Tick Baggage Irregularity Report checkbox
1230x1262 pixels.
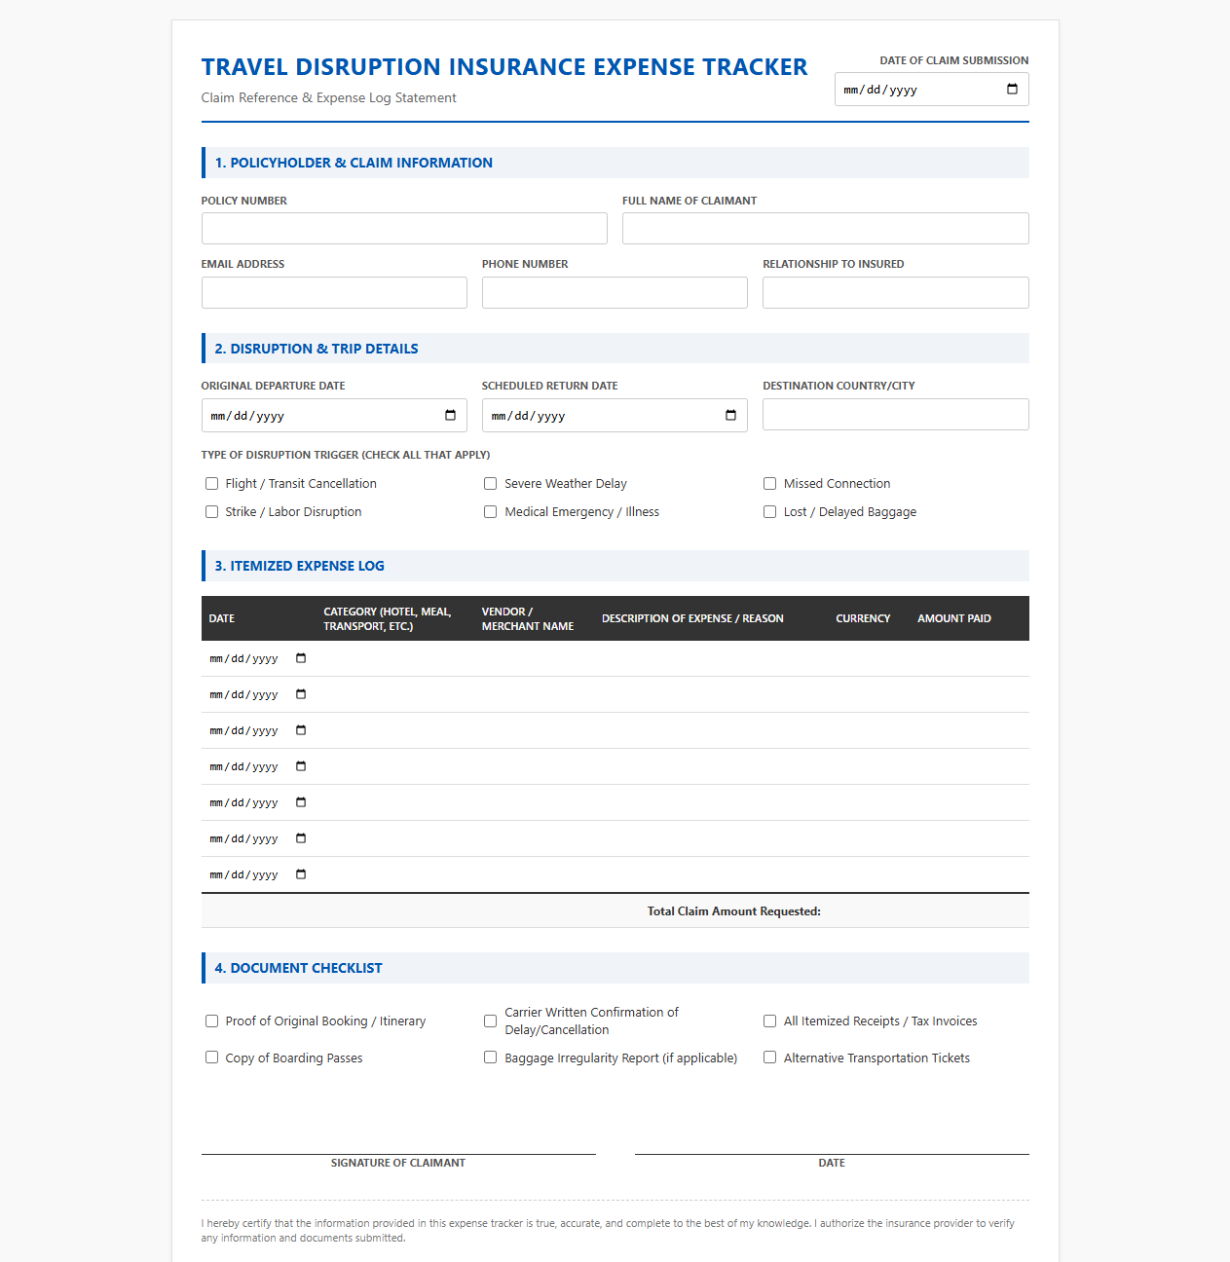point(491,1058)
